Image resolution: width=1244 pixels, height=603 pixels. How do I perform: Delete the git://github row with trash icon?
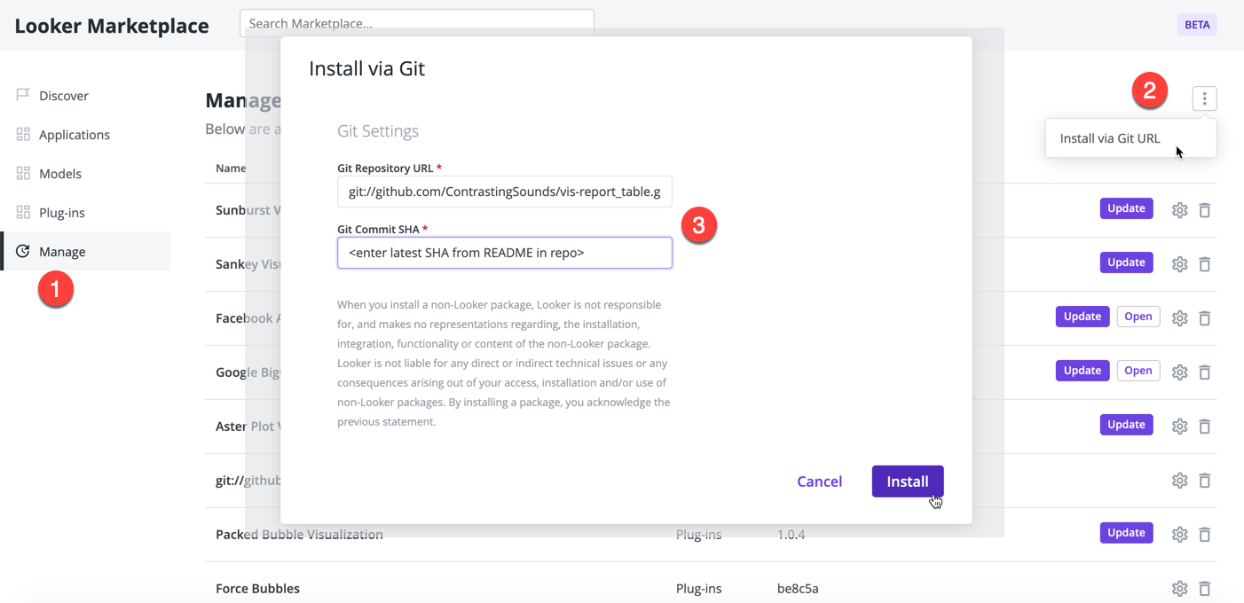click(1205, 481)
